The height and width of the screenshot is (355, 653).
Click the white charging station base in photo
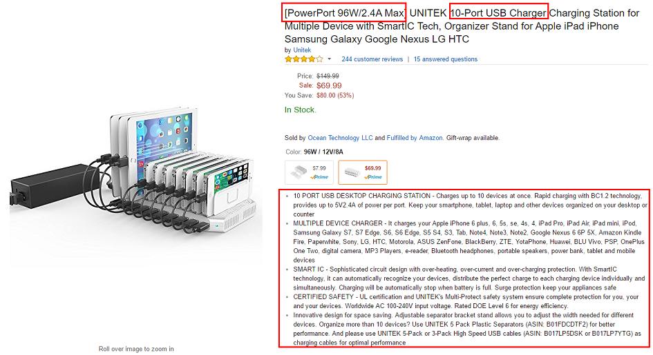234,216
